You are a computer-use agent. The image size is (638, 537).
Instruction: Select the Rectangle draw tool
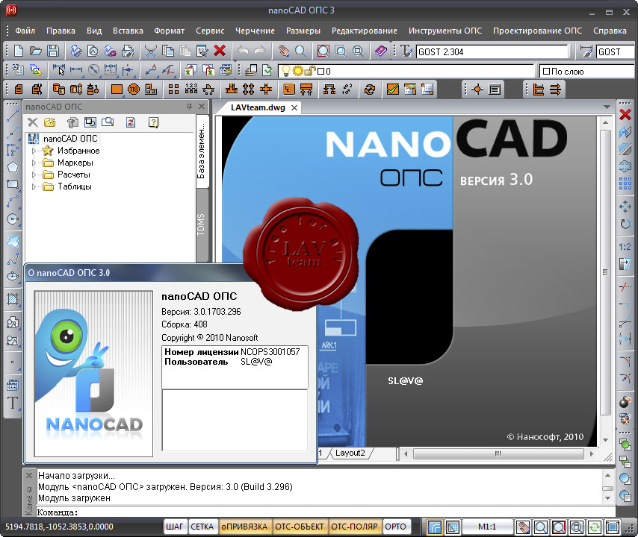(13, 184)
